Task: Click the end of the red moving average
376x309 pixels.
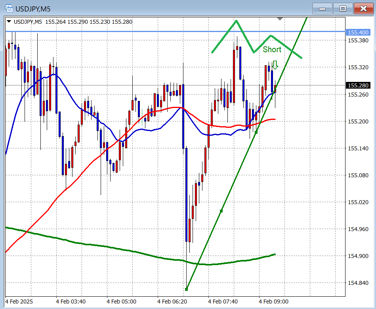Action: pos(275,119)
